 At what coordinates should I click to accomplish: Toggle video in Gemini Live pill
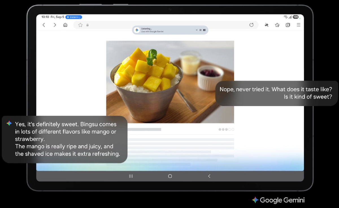[204, 30]
